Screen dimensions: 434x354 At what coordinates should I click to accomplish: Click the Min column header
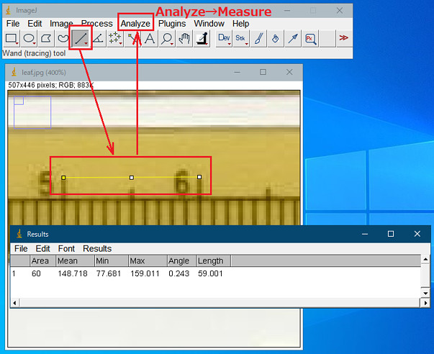pyautogui.click(x=112, y=261)
